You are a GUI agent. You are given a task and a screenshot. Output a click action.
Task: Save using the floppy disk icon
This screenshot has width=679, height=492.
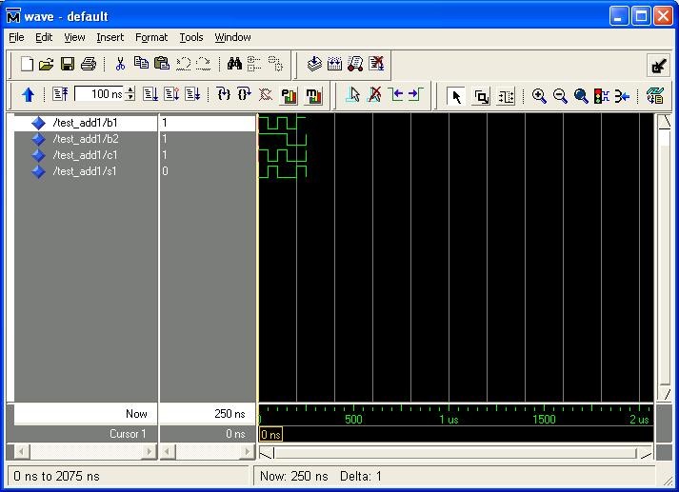point(67,64)
